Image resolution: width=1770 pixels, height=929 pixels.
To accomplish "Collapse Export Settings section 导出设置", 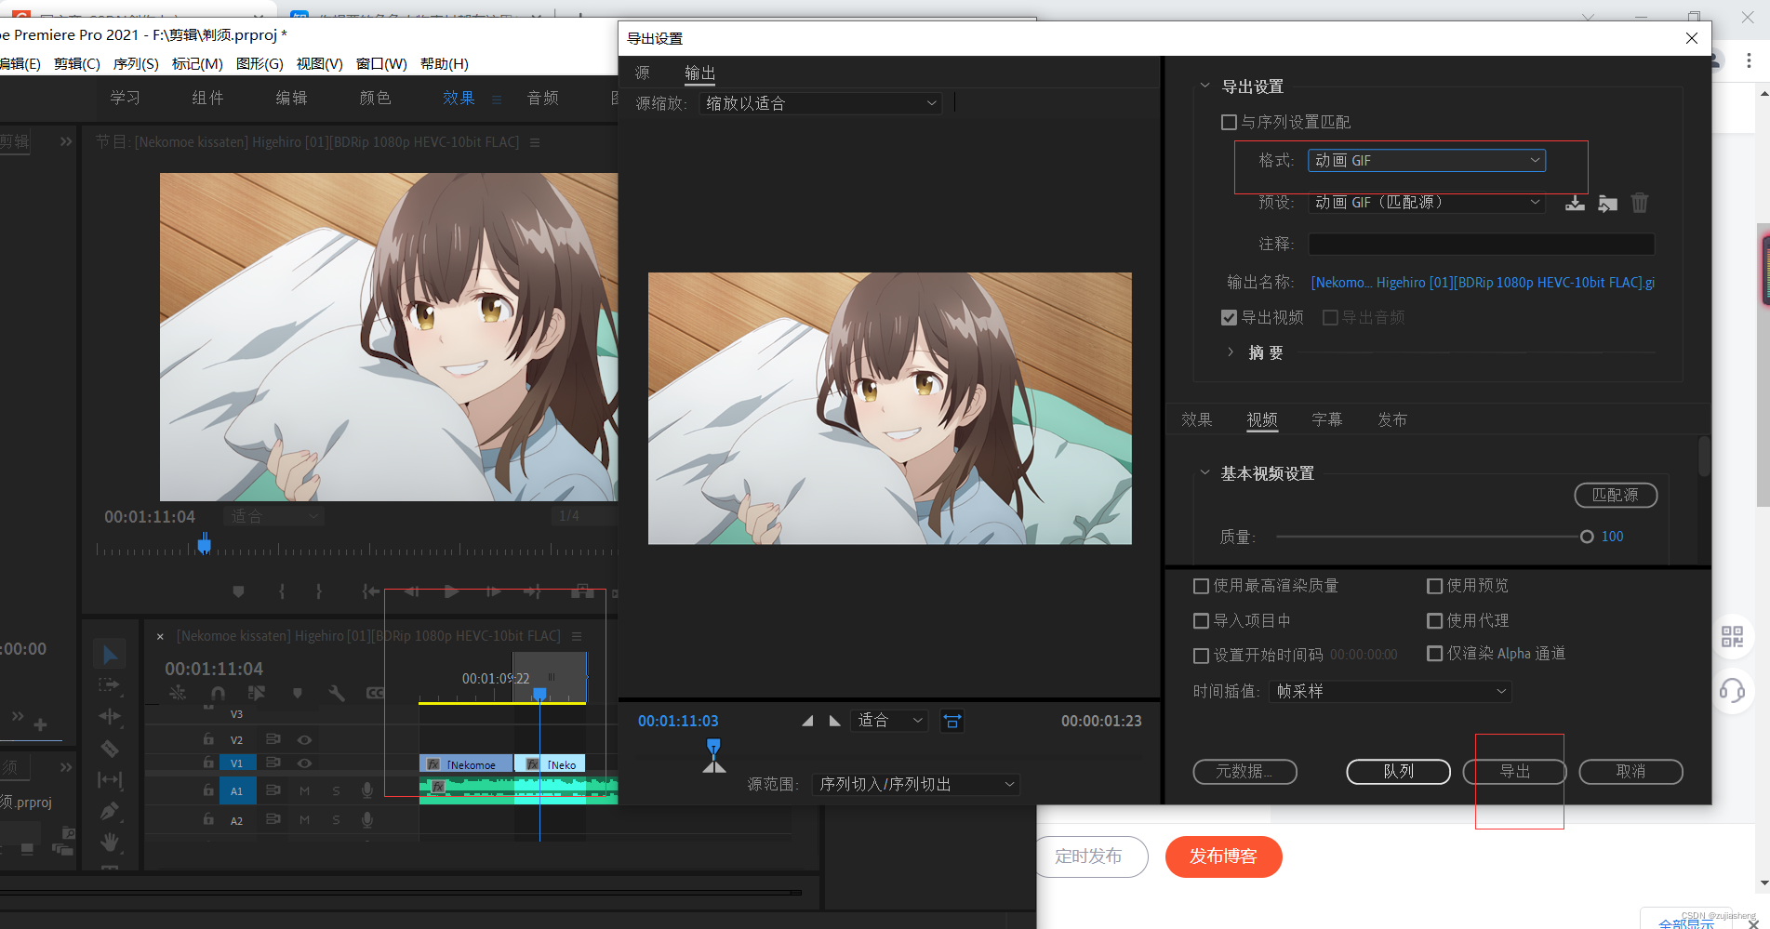I will click(1204, 86).
